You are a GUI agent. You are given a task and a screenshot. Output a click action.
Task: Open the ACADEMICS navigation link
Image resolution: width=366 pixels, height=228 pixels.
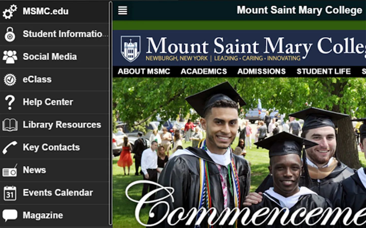[x=204, y=71]
